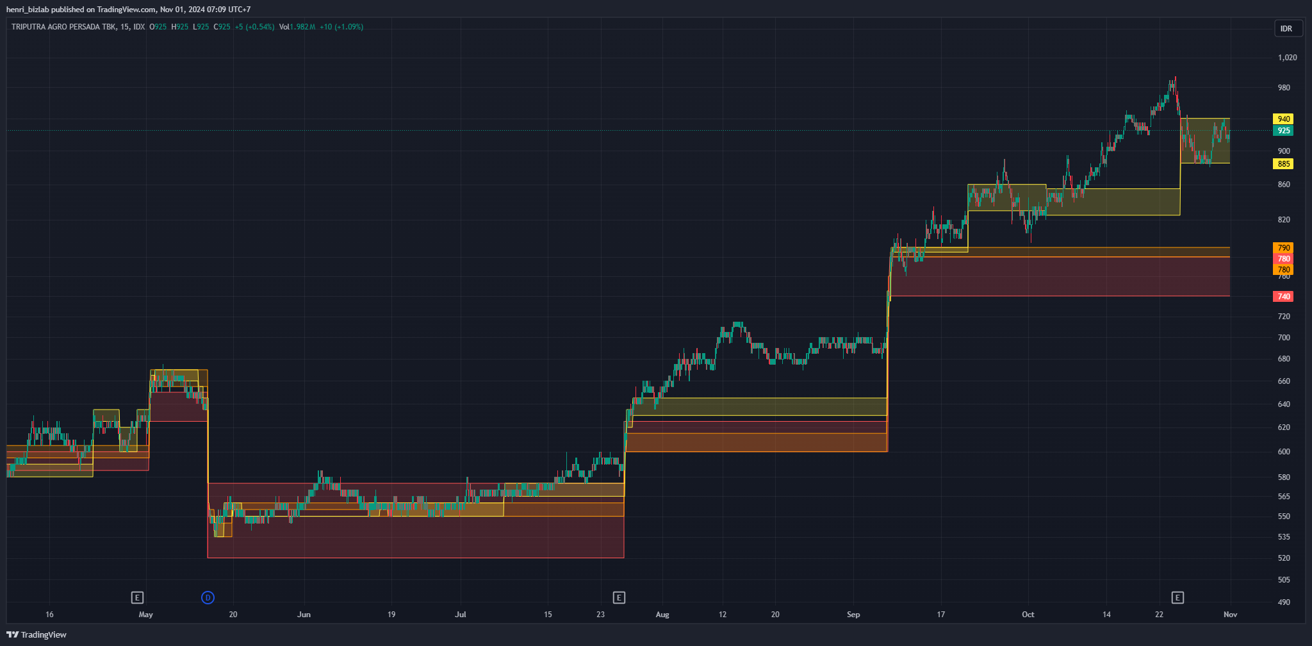Click the 19 date on time axis

pyautogui.click(x=391, y=615)
